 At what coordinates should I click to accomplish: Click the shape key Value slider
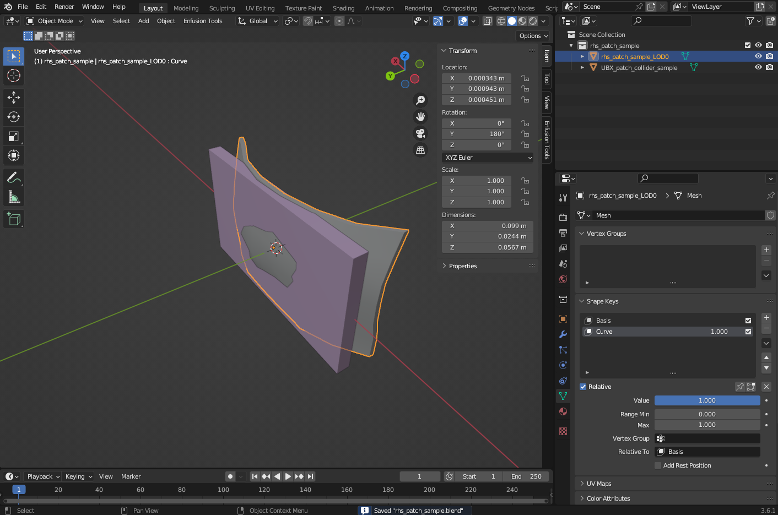point(707,400)
